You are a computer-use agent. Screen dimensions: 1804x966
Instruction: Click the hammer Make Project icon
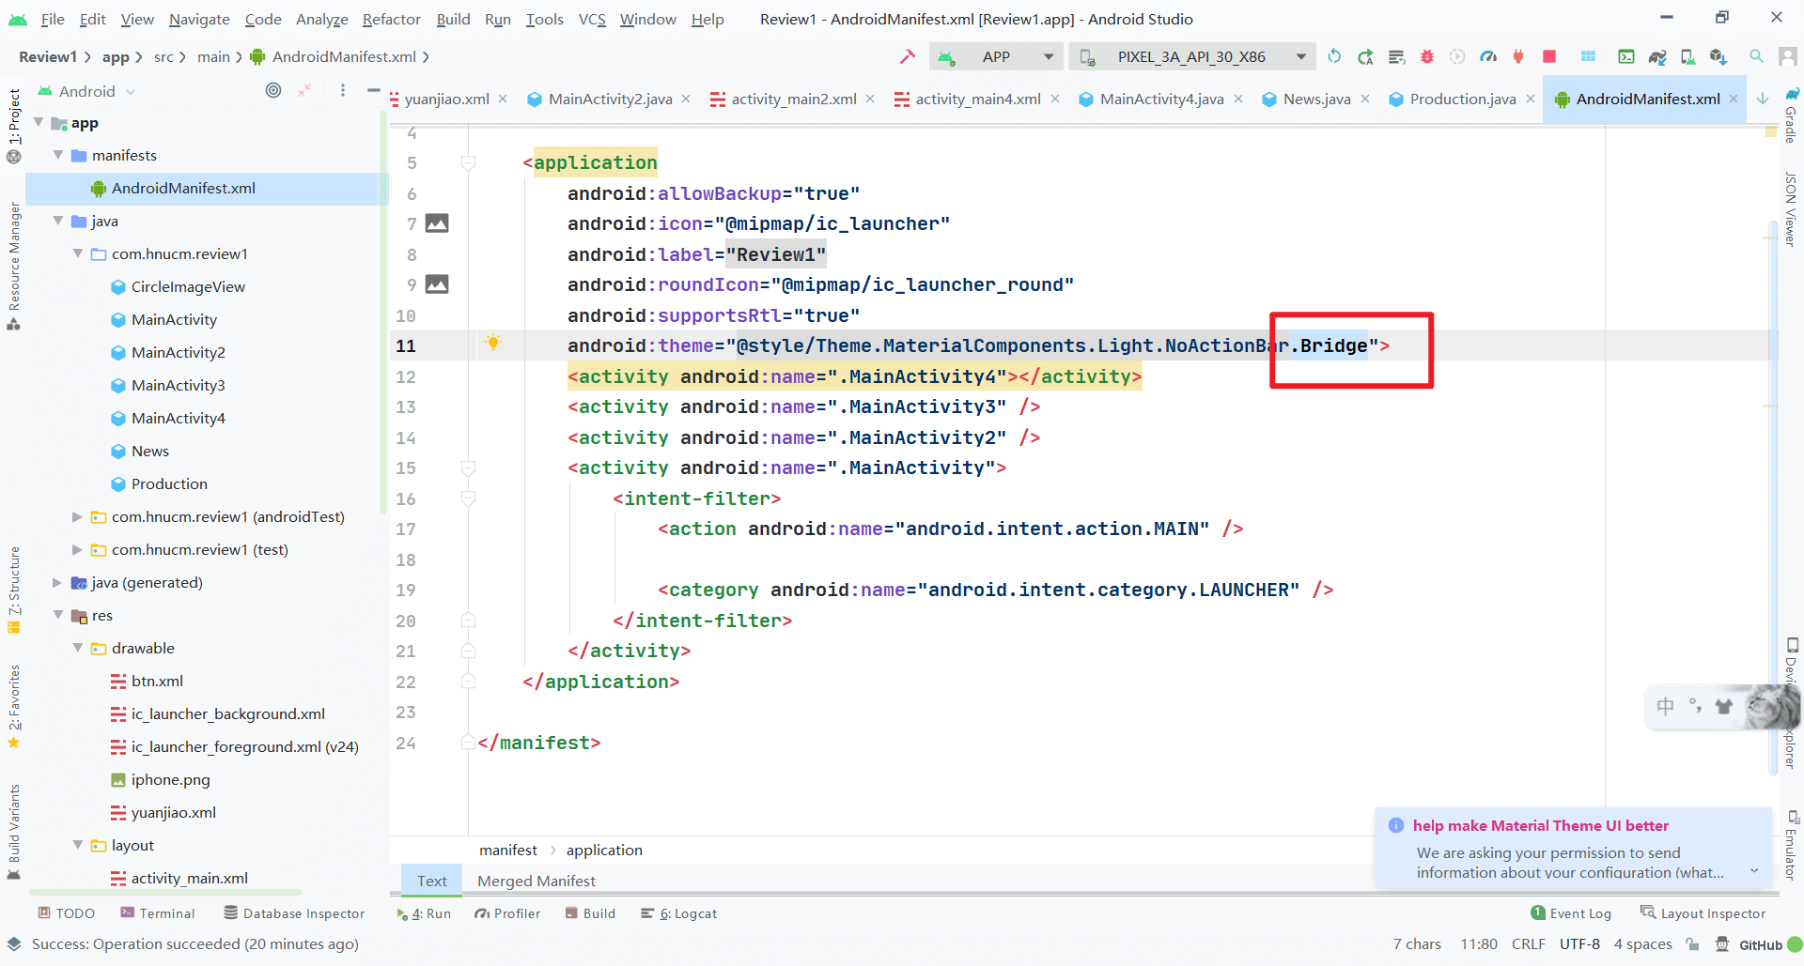point(907,57)
